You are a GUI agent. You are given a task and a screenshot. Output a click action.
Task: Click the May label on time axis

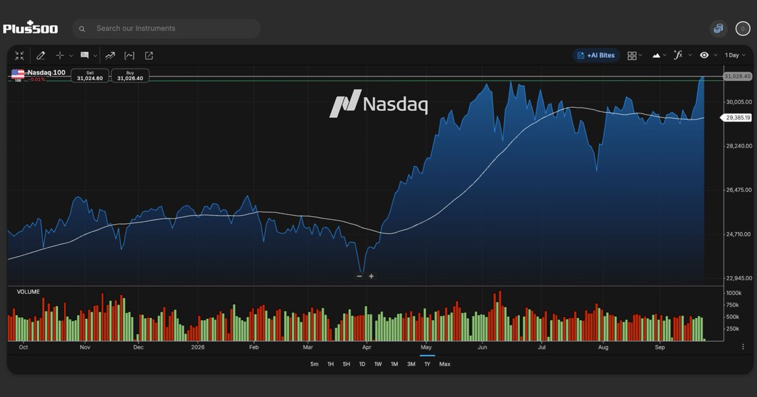click(x=426, y=347)
